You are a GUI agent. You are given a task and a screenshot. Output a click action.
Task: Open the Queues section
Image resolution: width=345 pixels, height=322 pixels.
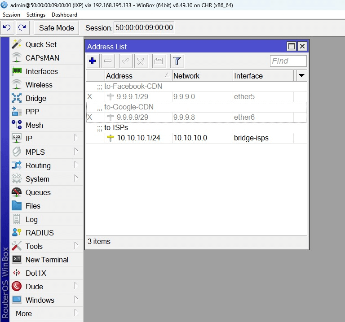[x=38, y=192]
